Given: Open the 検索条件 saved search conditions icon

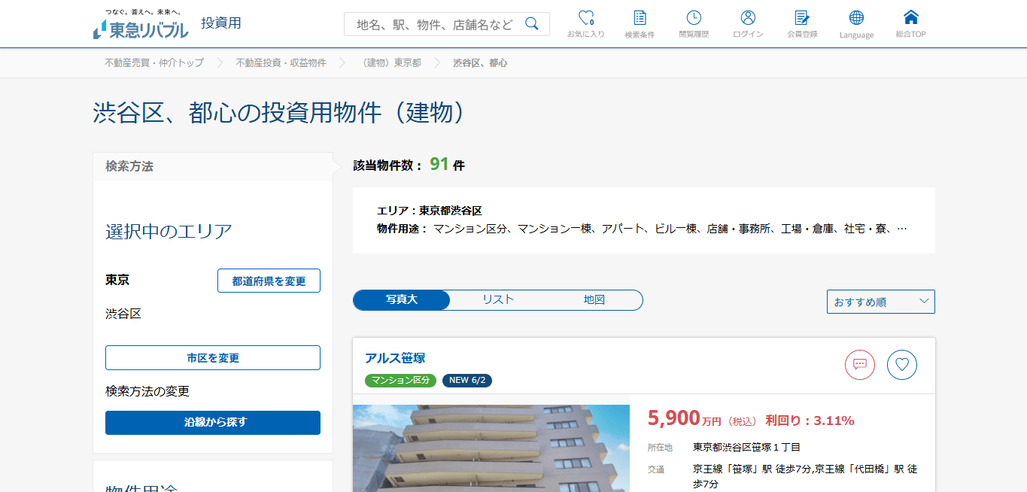Looking at the screenshot, I should pyautogui.click(x=640, y=23).
